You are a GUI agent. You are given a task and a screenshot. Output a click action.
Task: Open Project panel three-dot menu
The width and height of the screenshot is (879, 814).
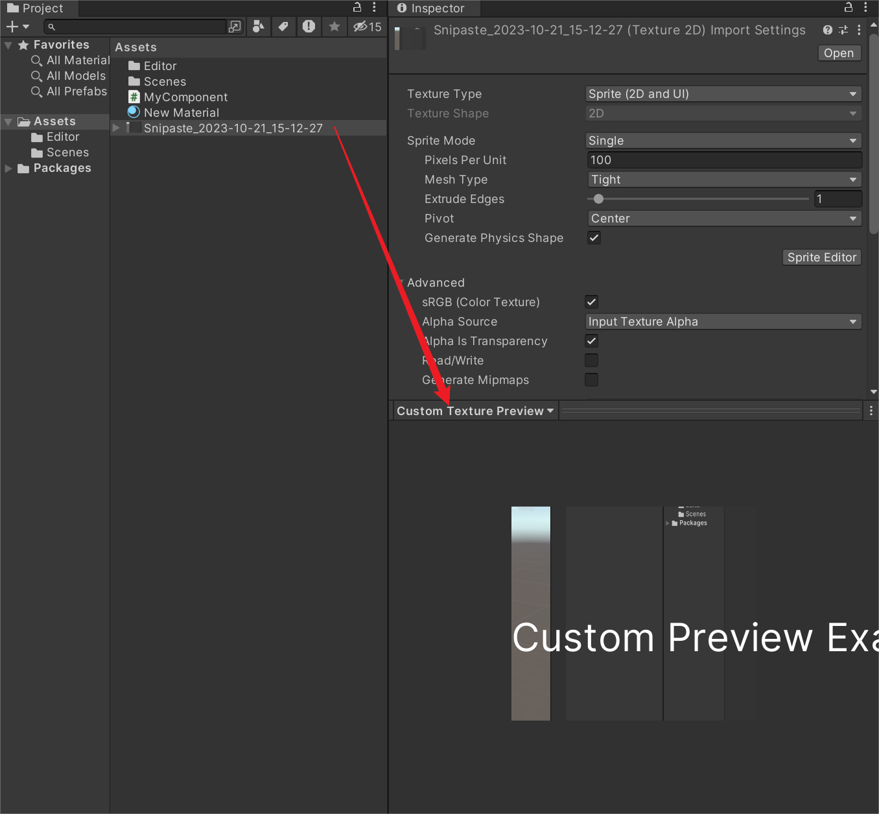tap(374, 8)
